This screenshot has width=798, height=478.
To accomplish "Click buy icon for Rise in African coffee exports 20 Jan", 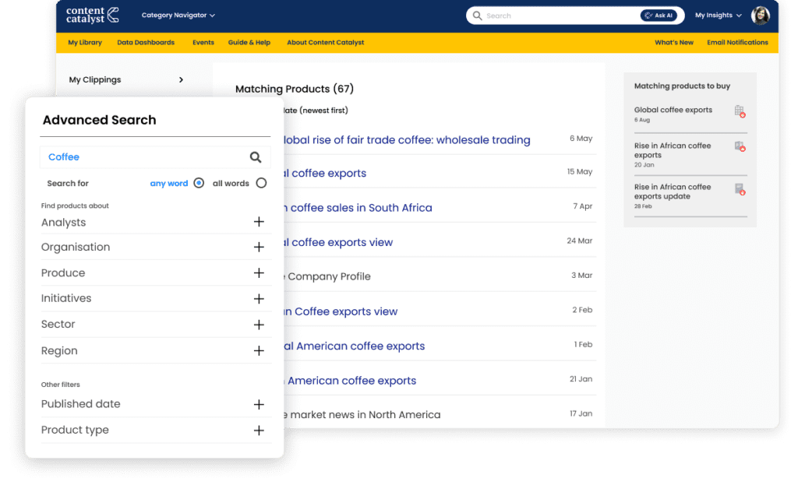I will tap(740, 146).
